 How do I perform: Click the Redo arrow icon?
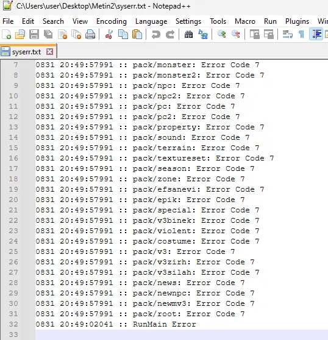pyautogui.click(x=170, y=34)
